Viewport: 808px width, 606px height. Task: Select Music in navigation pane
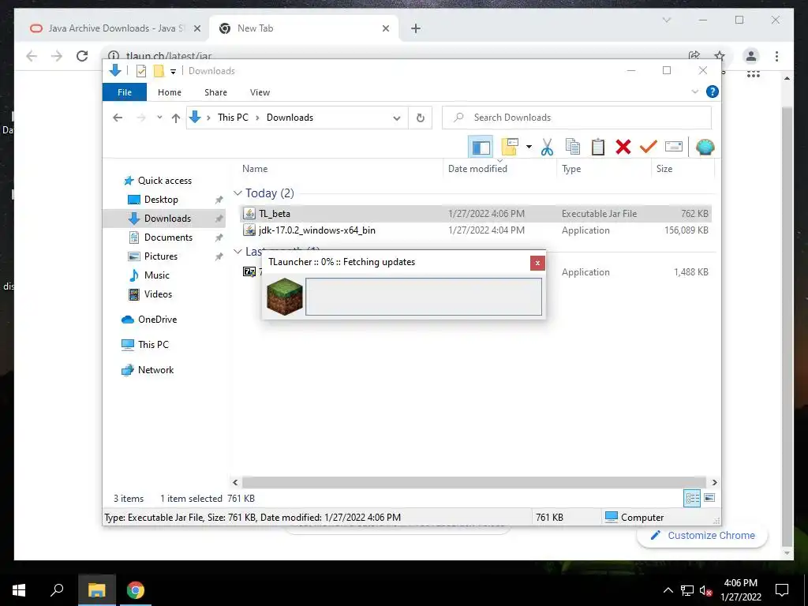(x=157, y=275)
